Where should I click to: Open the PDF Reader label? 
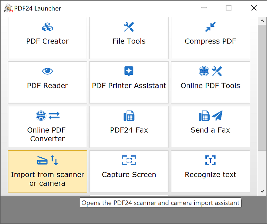point(48,86)
